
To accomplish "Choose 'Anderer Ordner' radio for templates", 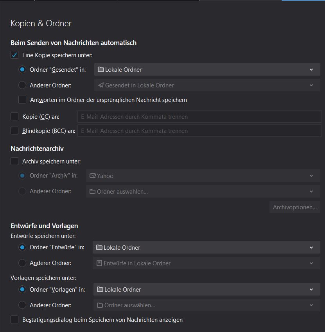I will click(22, 305).
